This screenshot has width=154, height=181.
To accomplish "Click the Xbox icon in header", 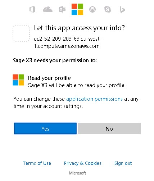I will pos(92,9).
